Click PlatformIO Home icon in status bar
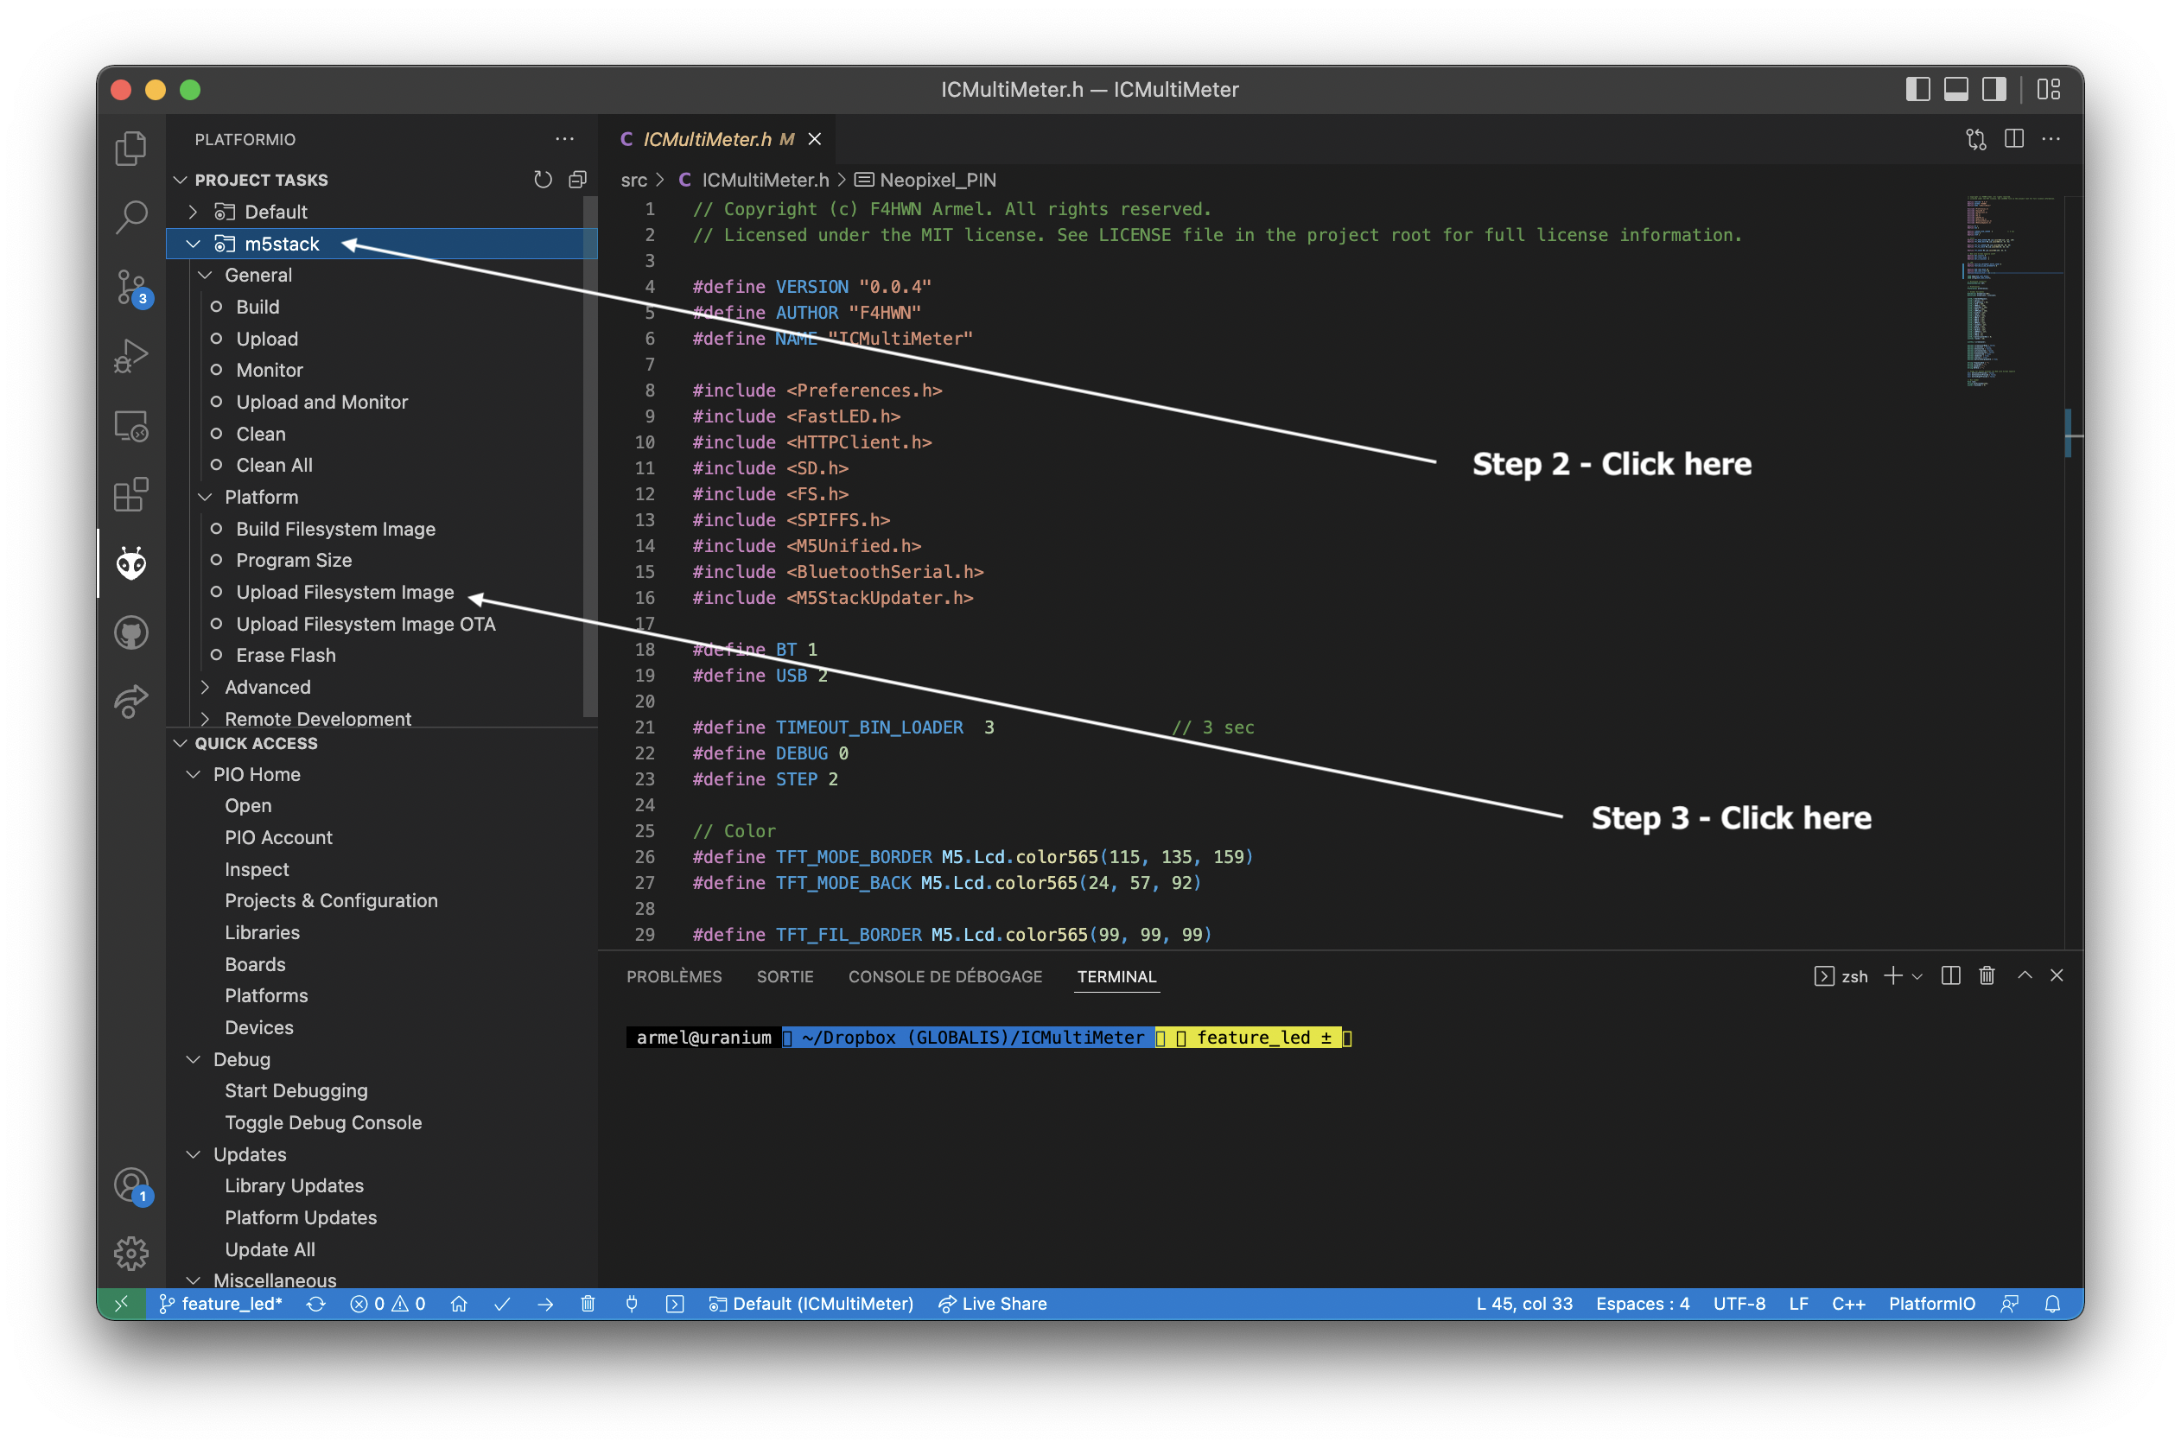 click(x=459, y=1303)
